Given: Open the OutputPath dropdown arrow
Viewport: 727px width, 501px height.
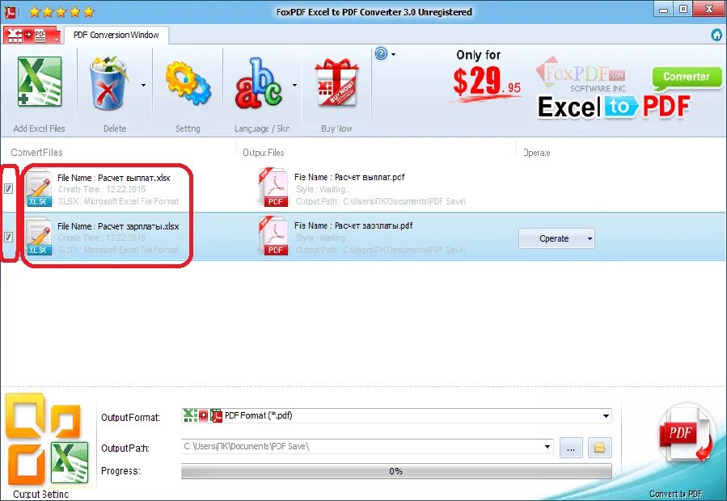Looking at the screenshot, I should 547,447.
